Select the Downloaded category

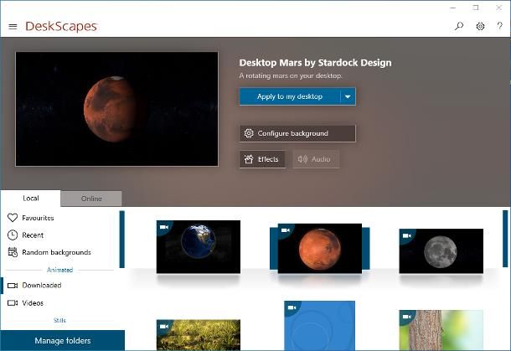click(x=42, y=286)
